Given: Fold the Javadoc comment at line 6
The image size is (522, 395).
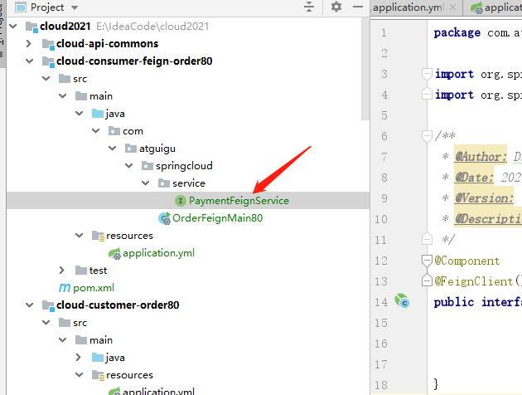Looking at the screenshot, I should tap(427, 136).
